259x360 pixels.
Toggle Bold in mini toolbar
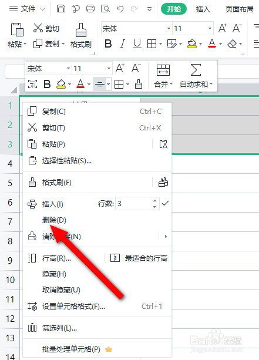click(x=47, y=84)
